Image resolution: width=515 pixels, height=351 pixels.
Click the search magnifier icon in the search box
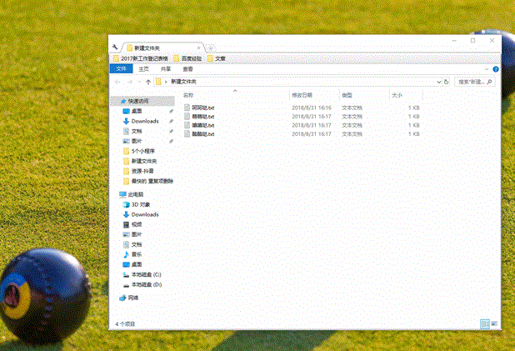(489, 82)
